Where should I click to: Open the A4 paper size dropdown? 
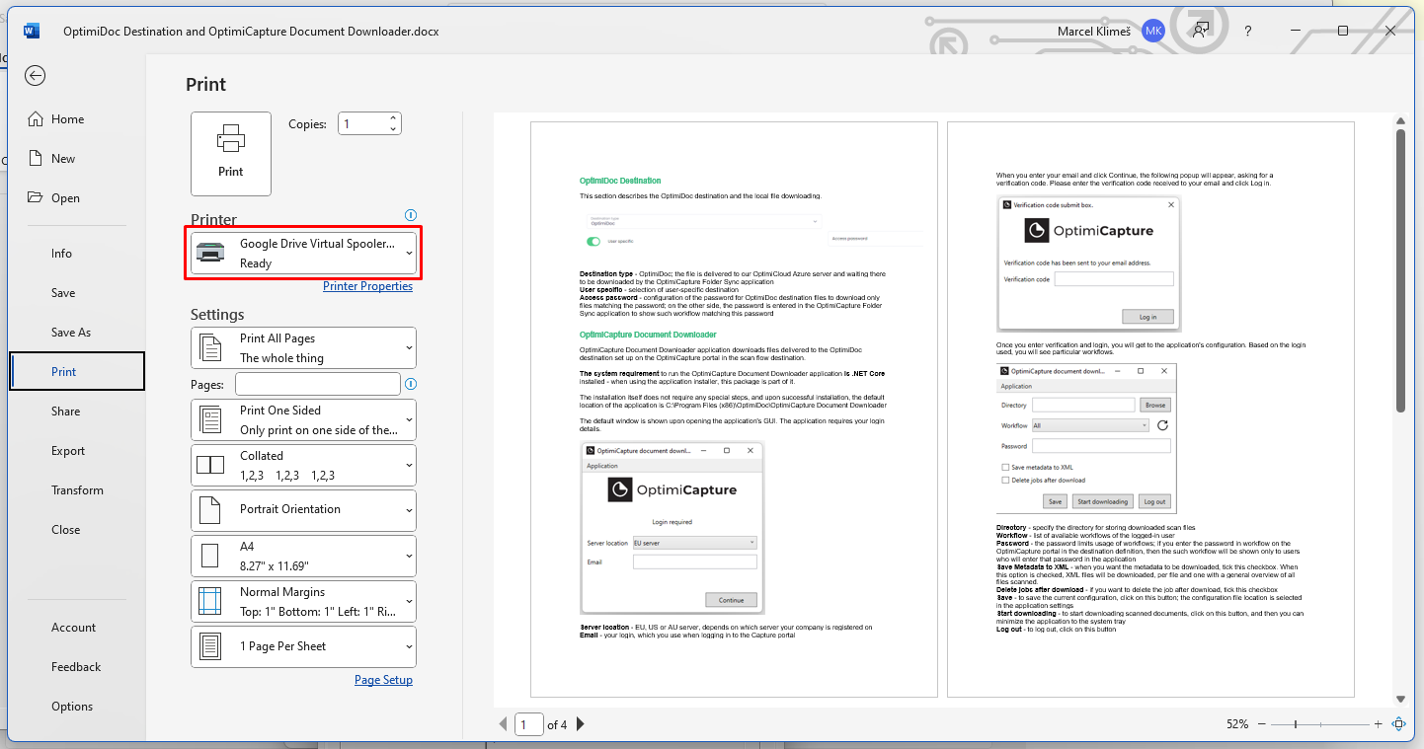click(303, 557)
